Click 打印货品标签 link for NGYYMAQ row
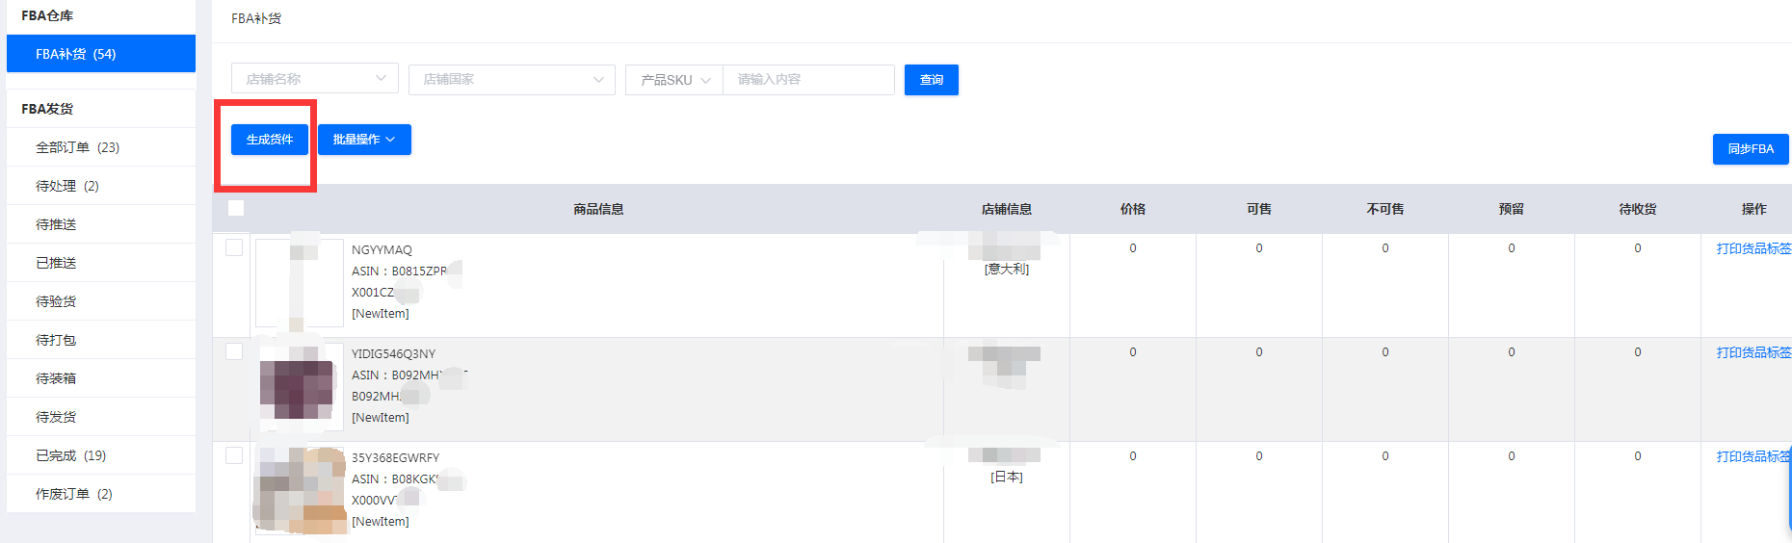Image resolution: width=1792 pixels, height=543 pixels. coord(1752,248)
